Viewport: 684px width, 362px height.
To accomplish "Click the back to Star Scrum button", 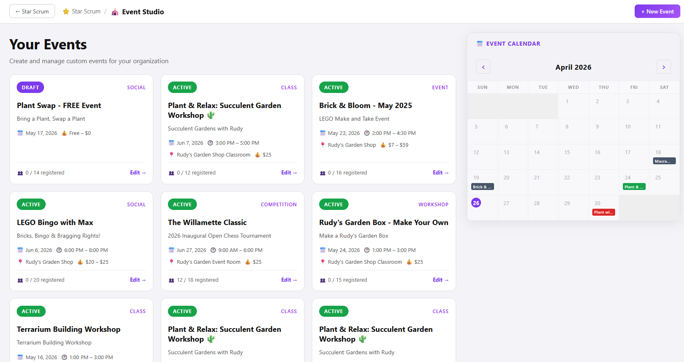I will (x=32, y=11).
